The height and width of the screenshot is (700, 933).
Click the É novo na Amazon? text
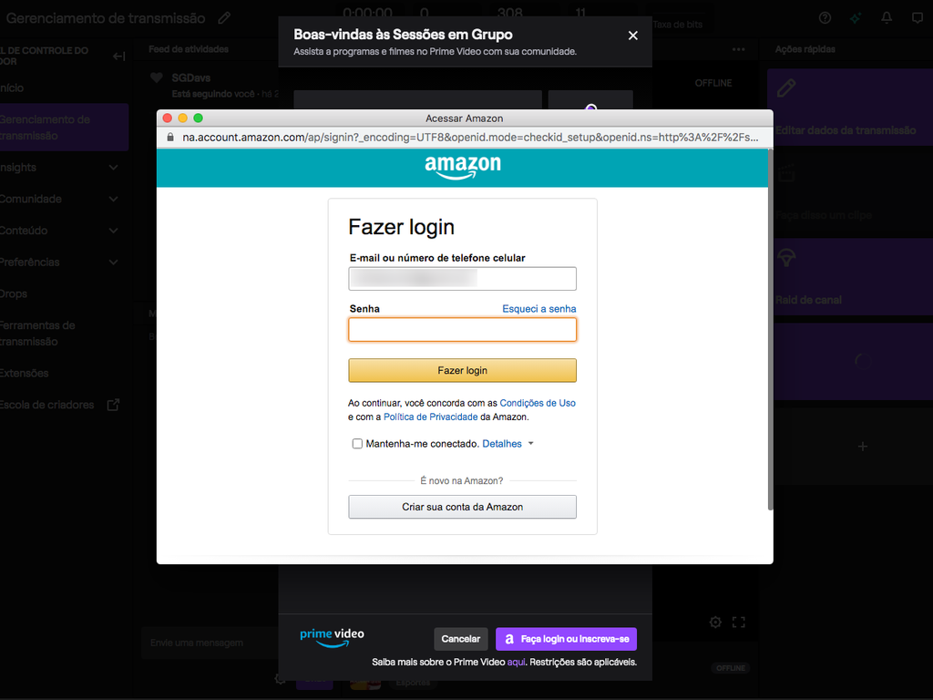pos(462,481)
